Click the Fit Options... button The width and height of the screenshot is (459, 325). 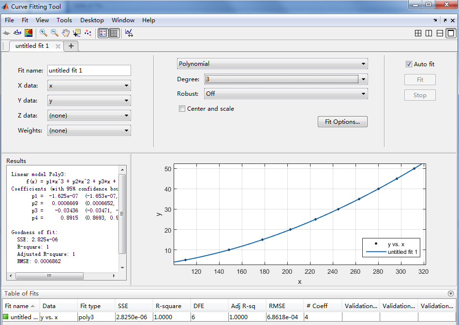tap(342, 122)
